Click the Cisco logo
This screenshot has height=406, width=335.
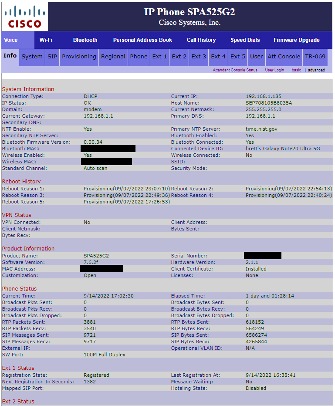(25, 17)
